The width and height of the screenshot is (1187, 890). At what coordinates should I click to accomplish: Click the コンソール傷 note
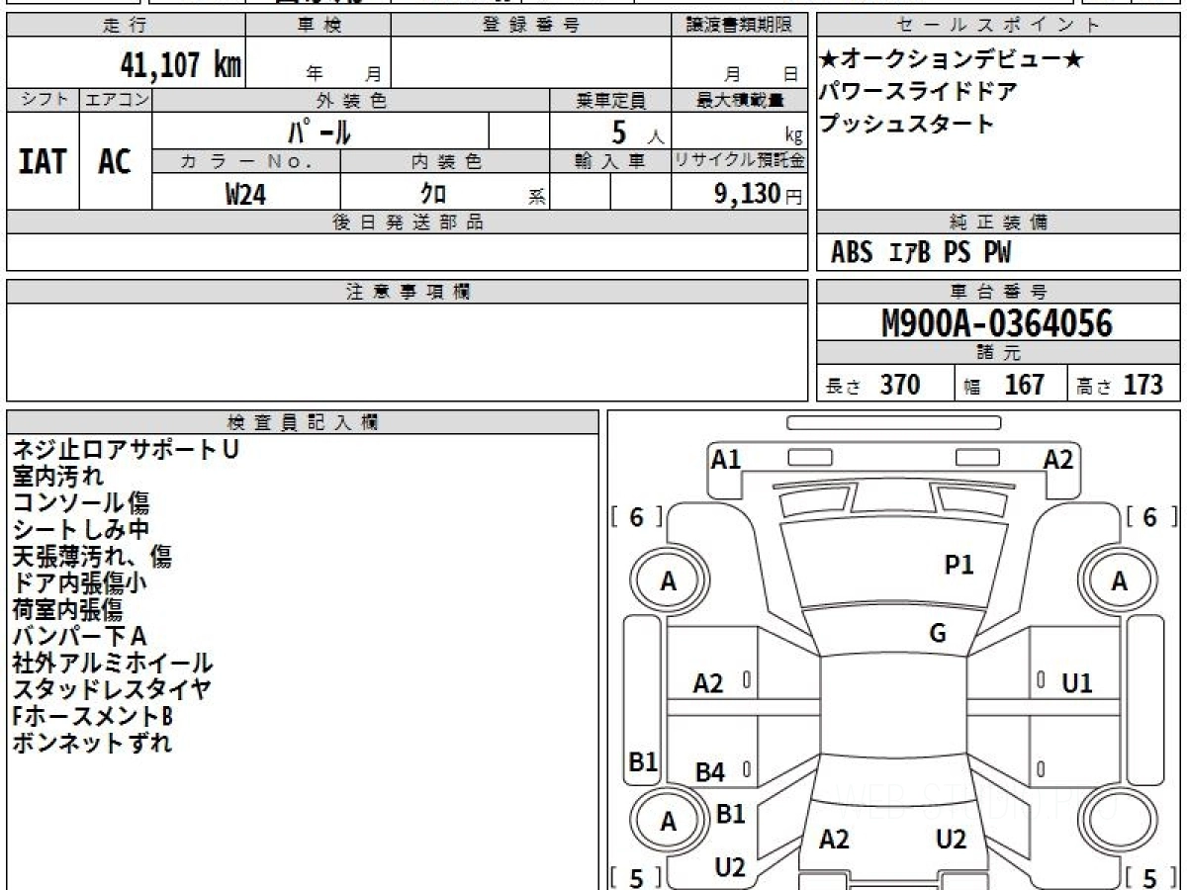81,503
